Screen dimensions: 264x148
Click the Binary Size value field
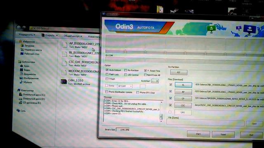pos(123,130)
